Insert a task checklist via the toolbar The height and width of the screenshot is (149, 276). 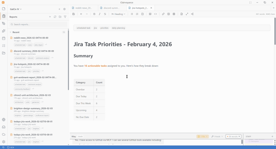click(x=142, y=14)
